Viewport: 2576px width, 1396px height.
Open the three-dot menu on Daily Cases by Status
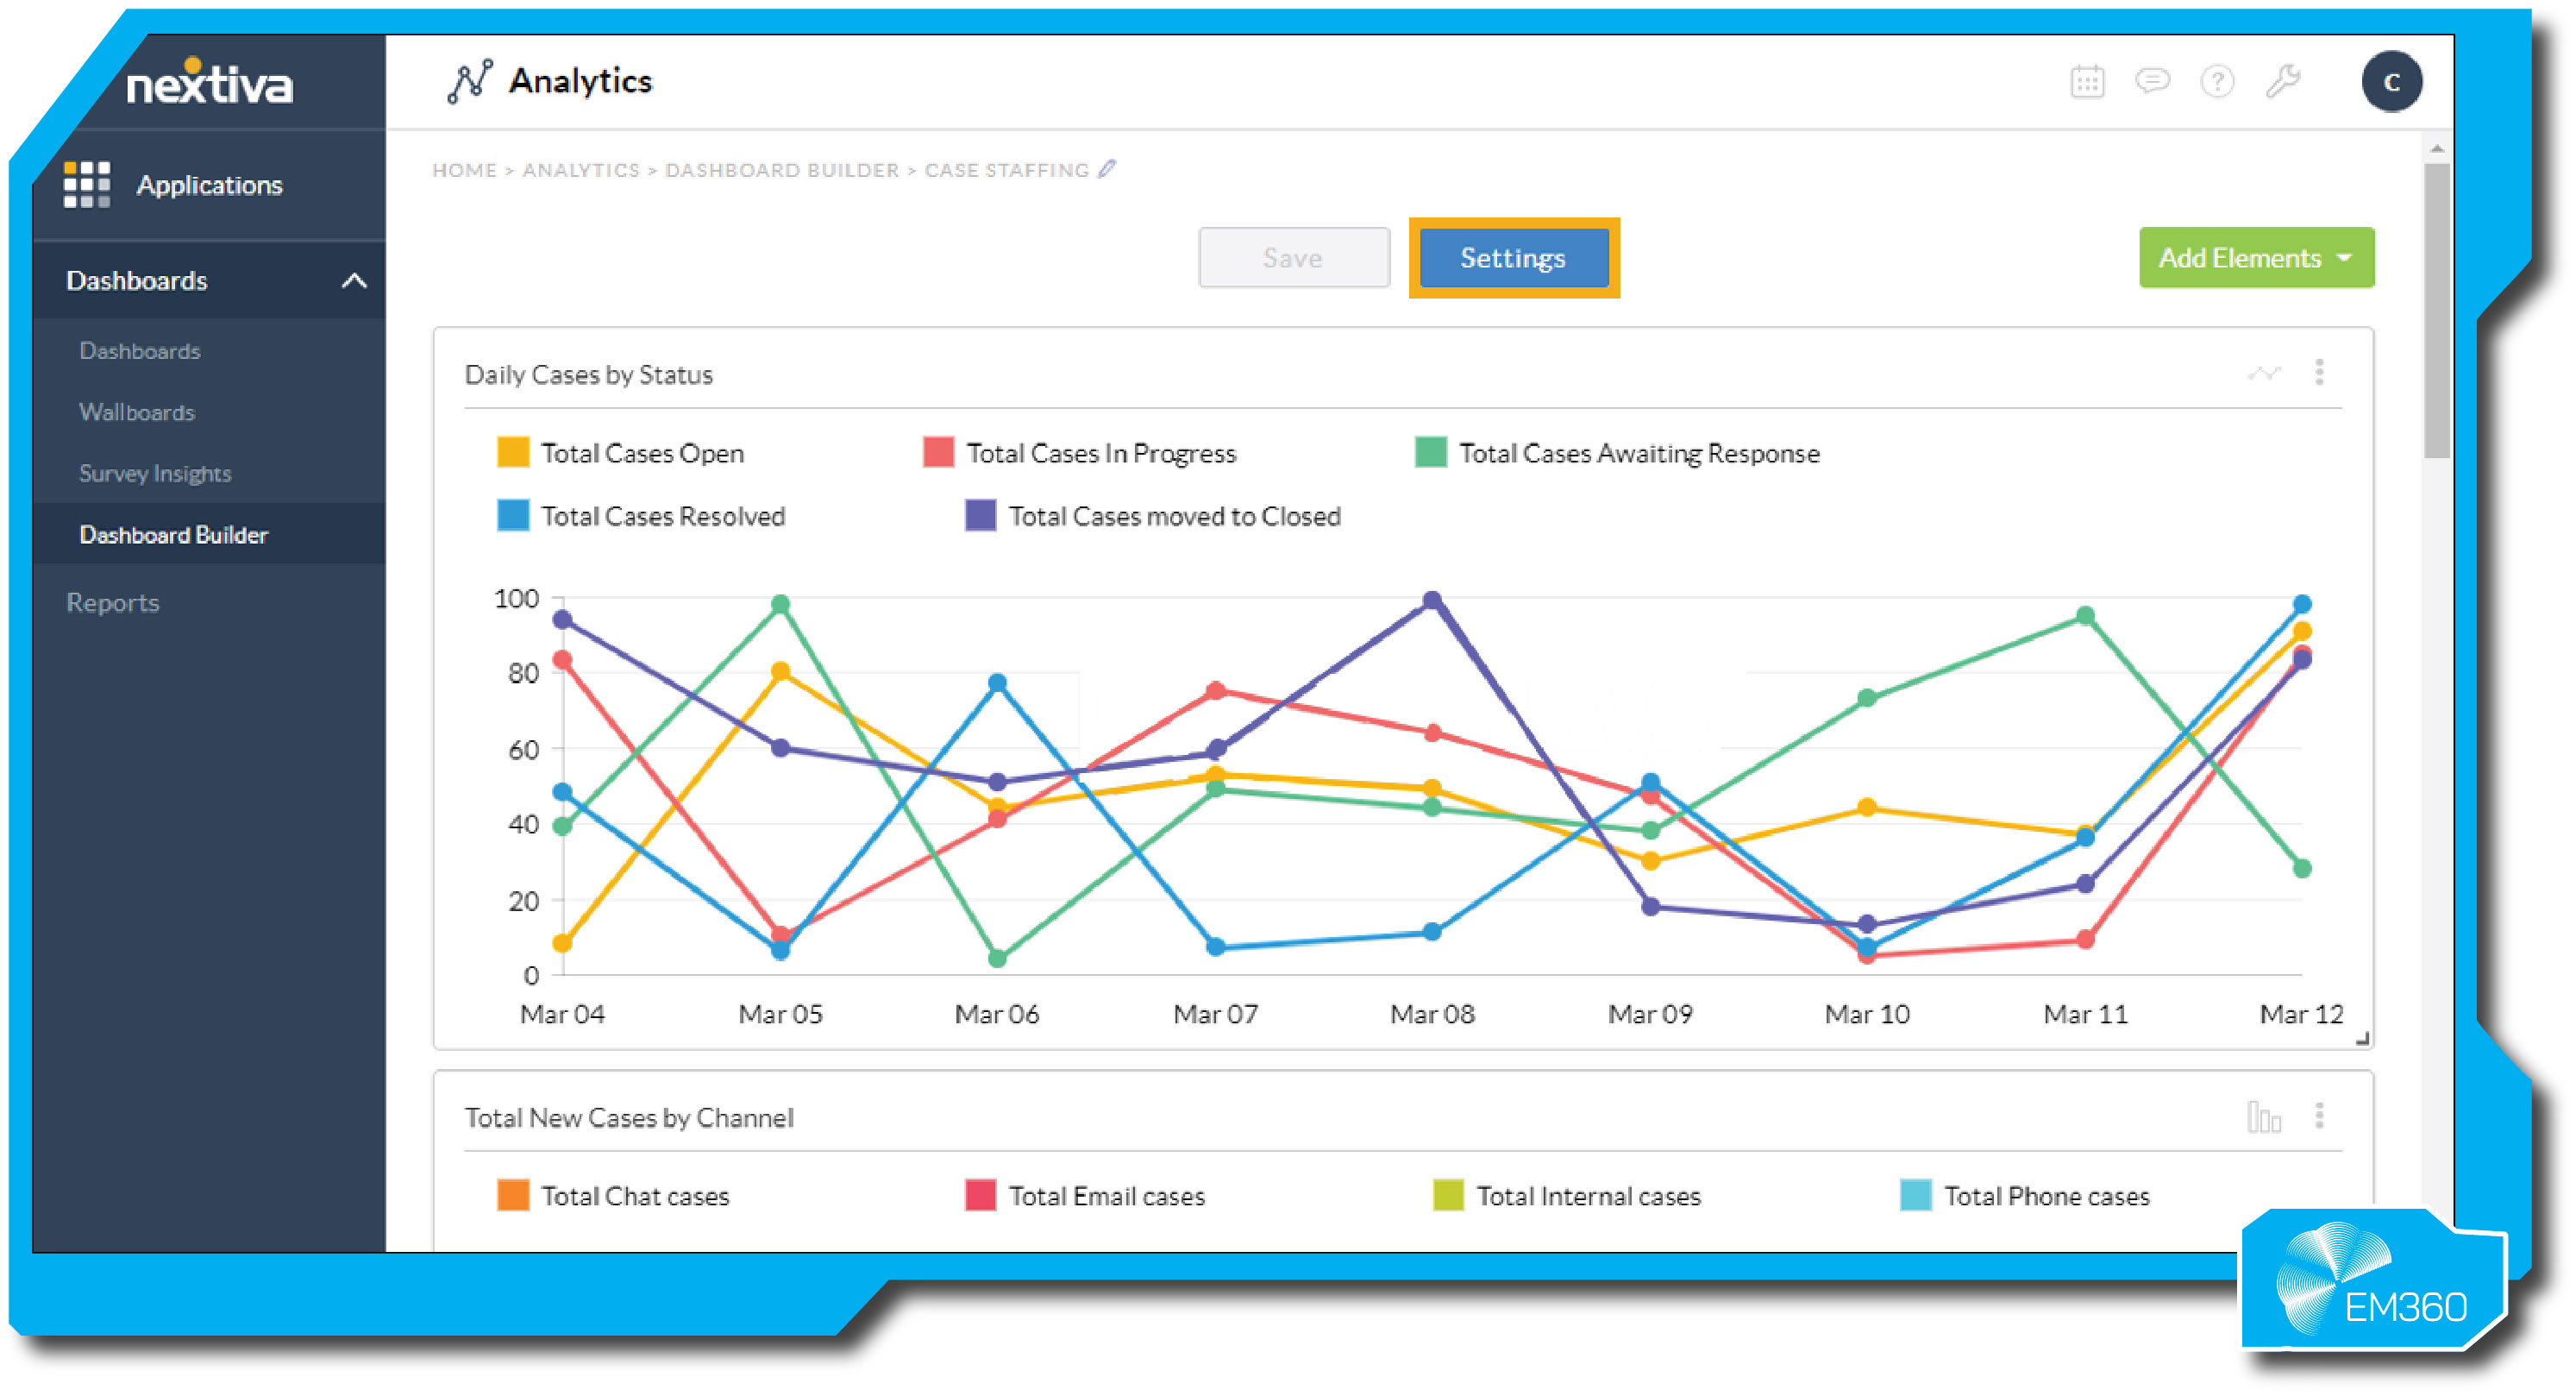(x=2320, y=372)
